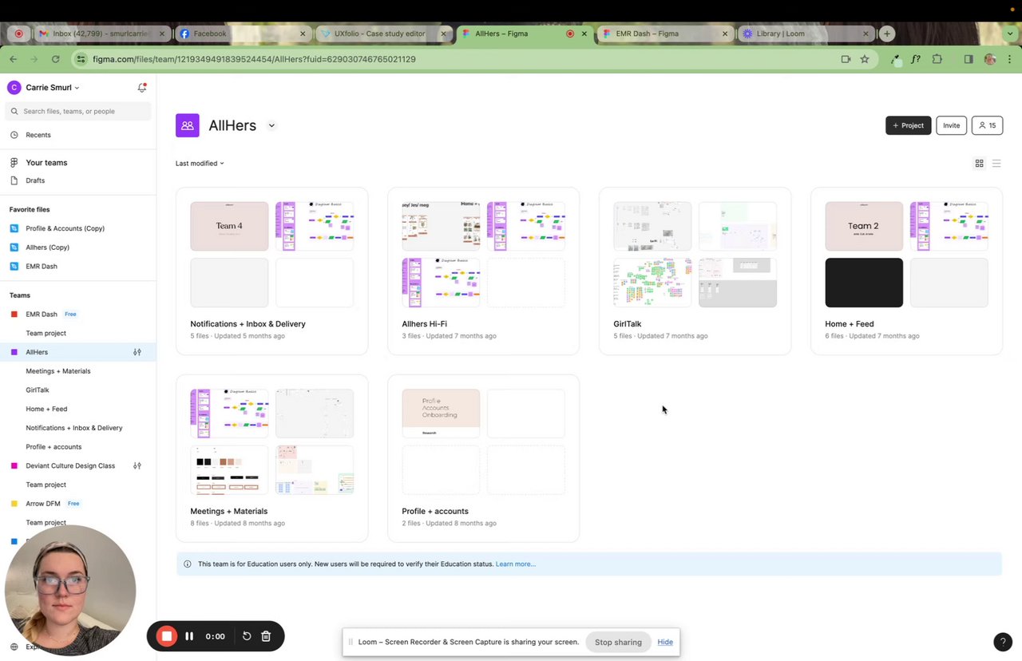The image size is (1022, 661).
Task: Bookmark the page with star icon
Action: 865,59
